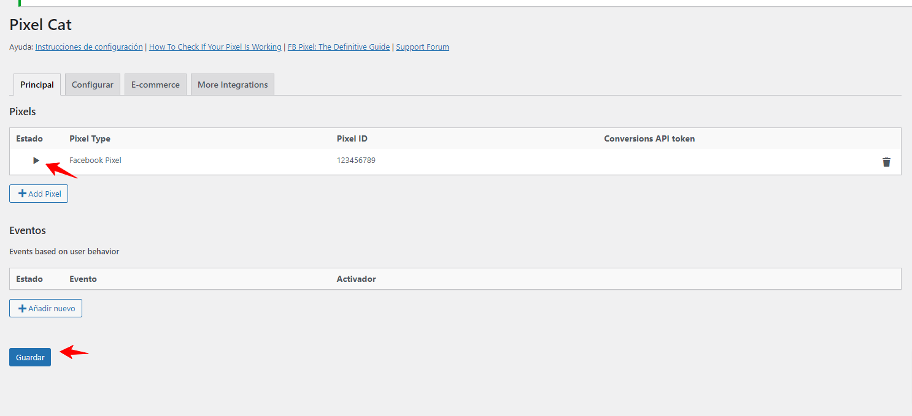Viewport: 912px width, 416px height.
Task: Open the E-commerce tab
Action: pos(155,85)
